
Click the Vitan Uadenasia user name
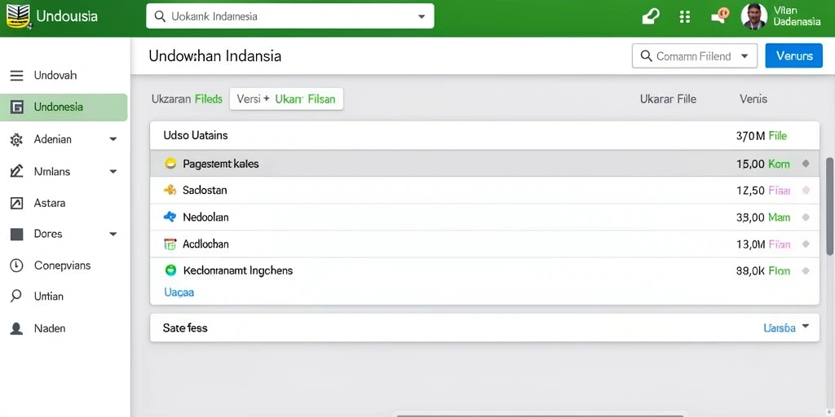(797, 16)
